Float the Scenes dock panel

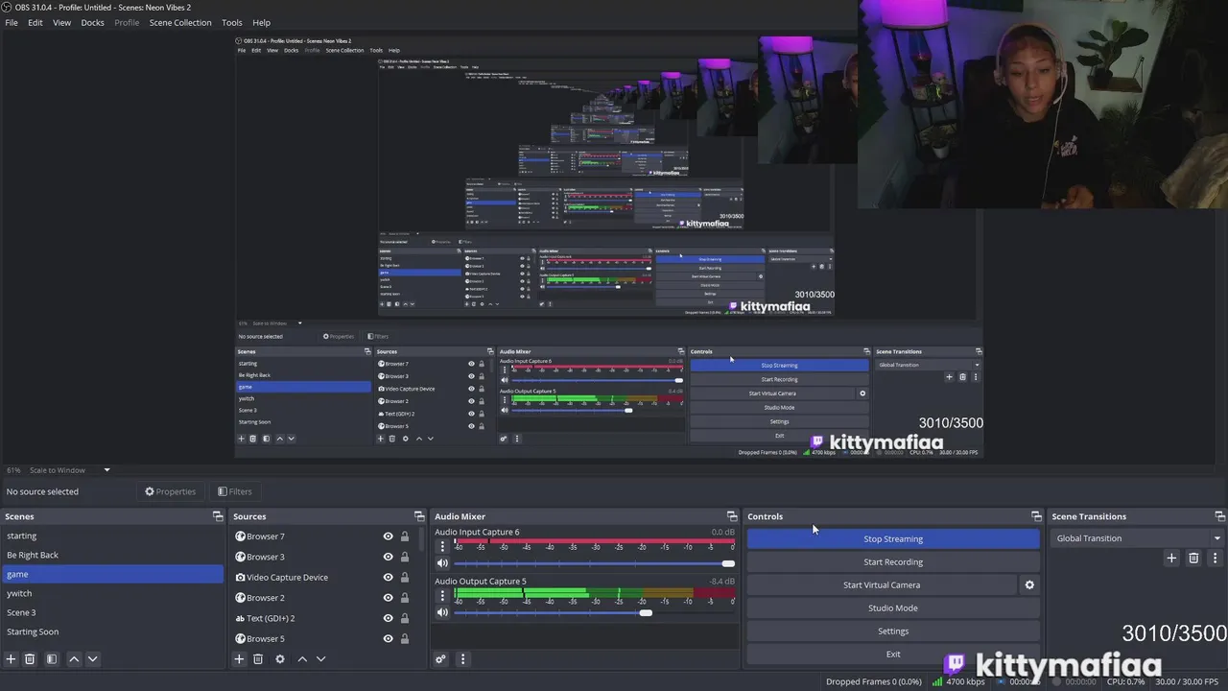point(218,516)
